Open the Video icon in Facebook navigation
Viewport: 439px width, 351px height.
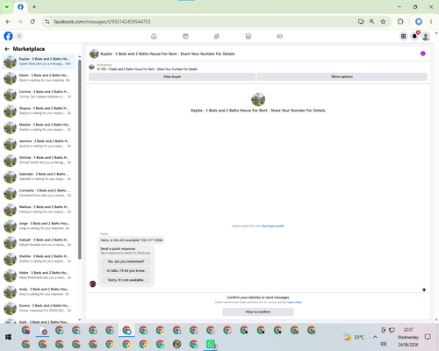[x=185, y=36]
